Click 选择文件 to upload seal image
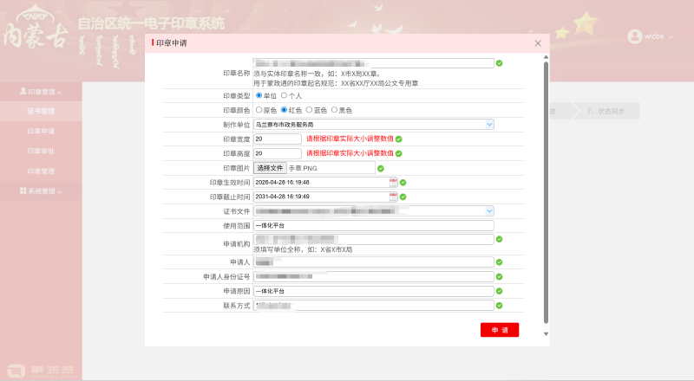 pyautogui.click(x=270, y=168)
